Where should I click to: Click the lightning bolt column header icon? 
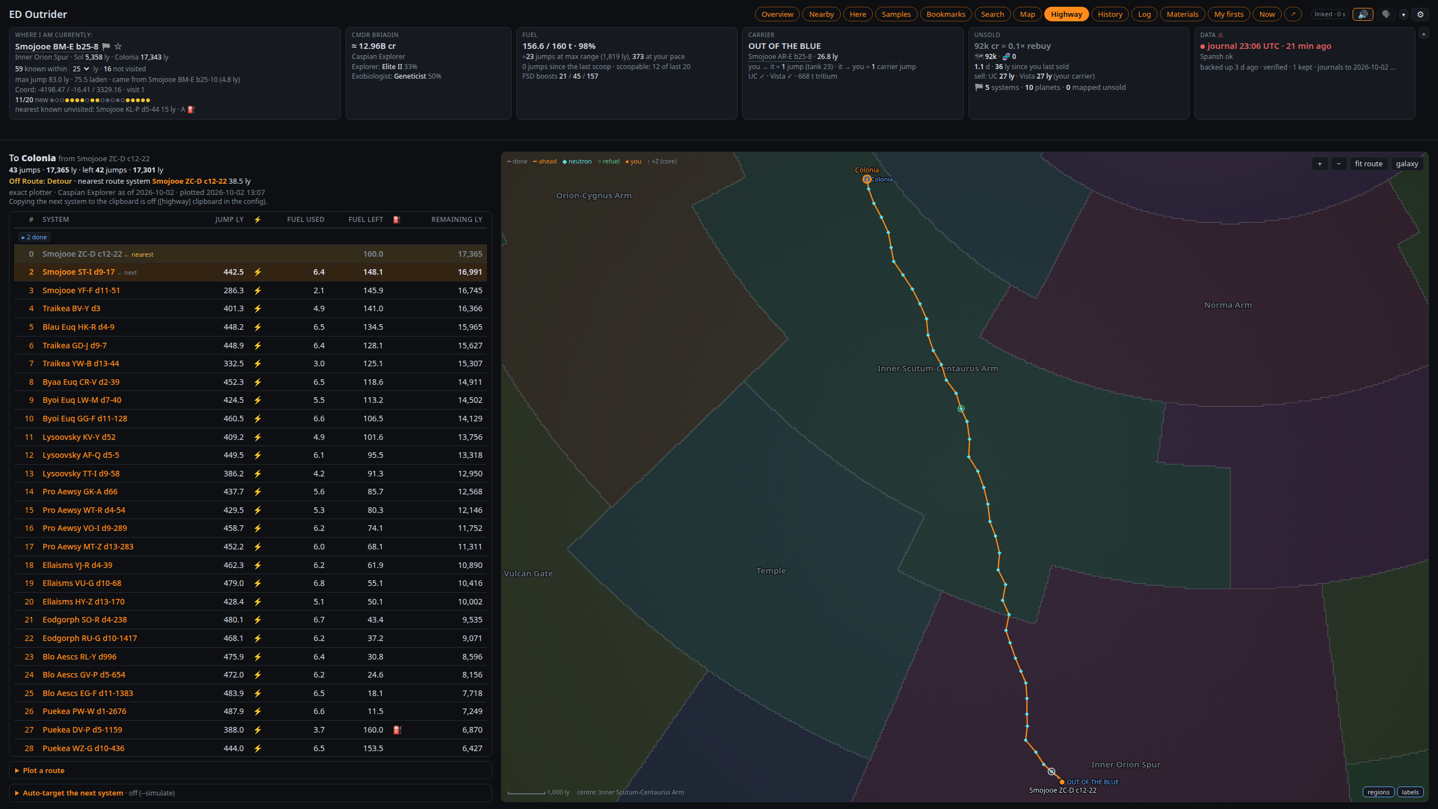pos(257,220)
